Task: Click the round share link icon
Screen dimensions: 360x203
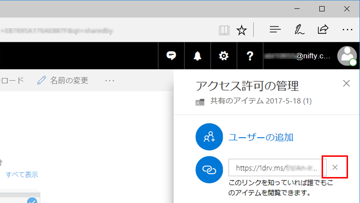Action: pyautogui.click(x=209, y=170)
